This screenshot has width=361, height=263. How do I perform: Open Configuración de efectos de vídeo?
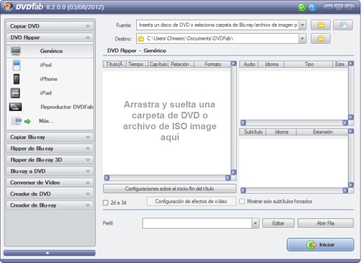(191, 201)
